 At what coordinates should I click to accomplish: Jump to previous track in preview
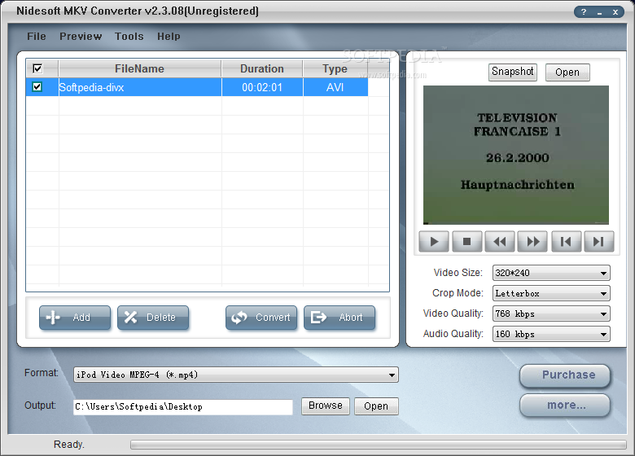[566, 242]
